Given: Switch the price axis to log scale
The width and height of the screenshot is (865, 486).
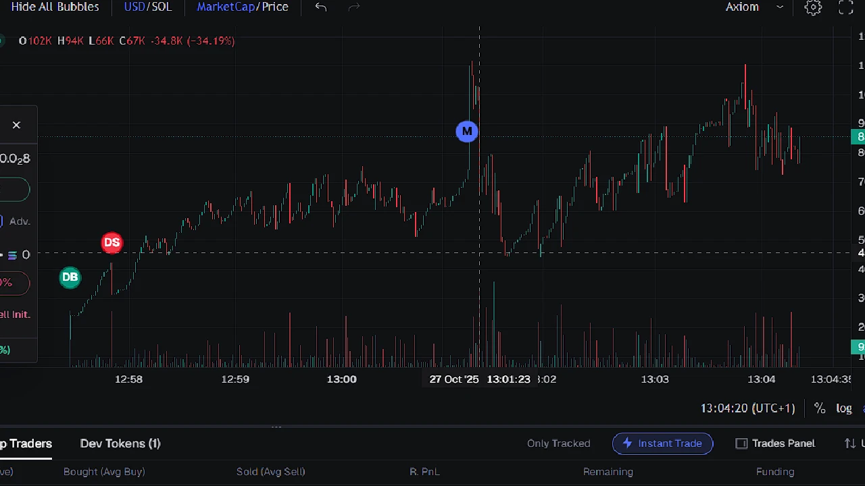Looking at the screenshot, I should 843,408.
